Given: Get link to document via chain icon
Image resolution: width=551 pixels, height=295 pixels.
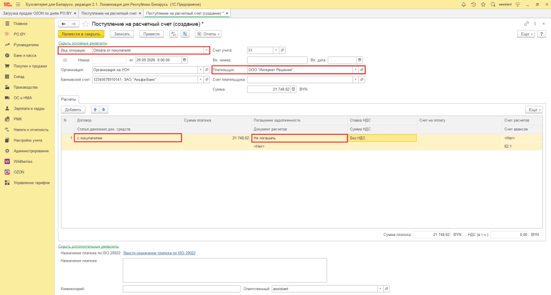Looking at the screenshot, I should (526, 24).
